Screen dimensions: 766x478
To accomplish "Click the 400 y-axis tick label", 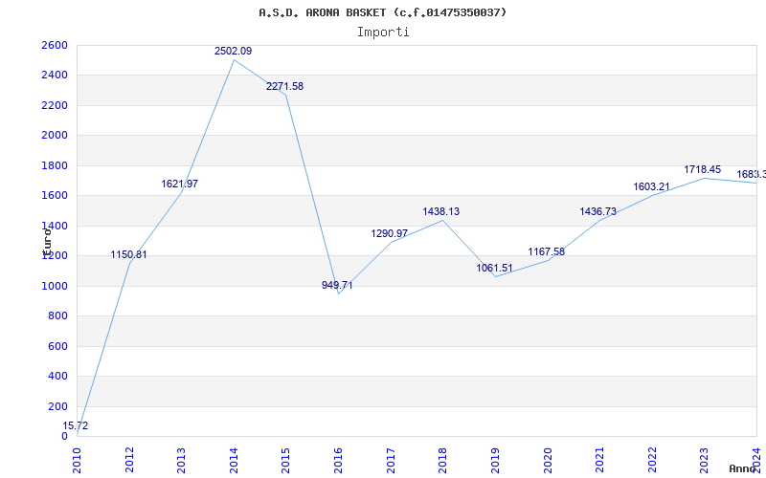I will click(57, 376).
